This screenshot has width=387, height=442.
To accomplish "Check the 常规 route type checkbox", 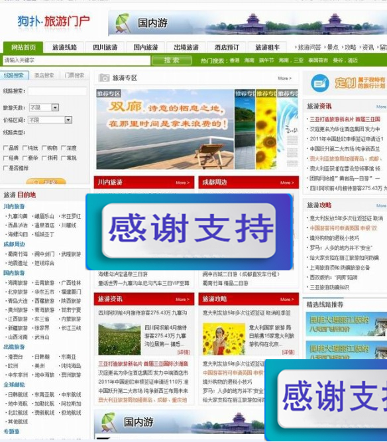I will click(63, 158).
